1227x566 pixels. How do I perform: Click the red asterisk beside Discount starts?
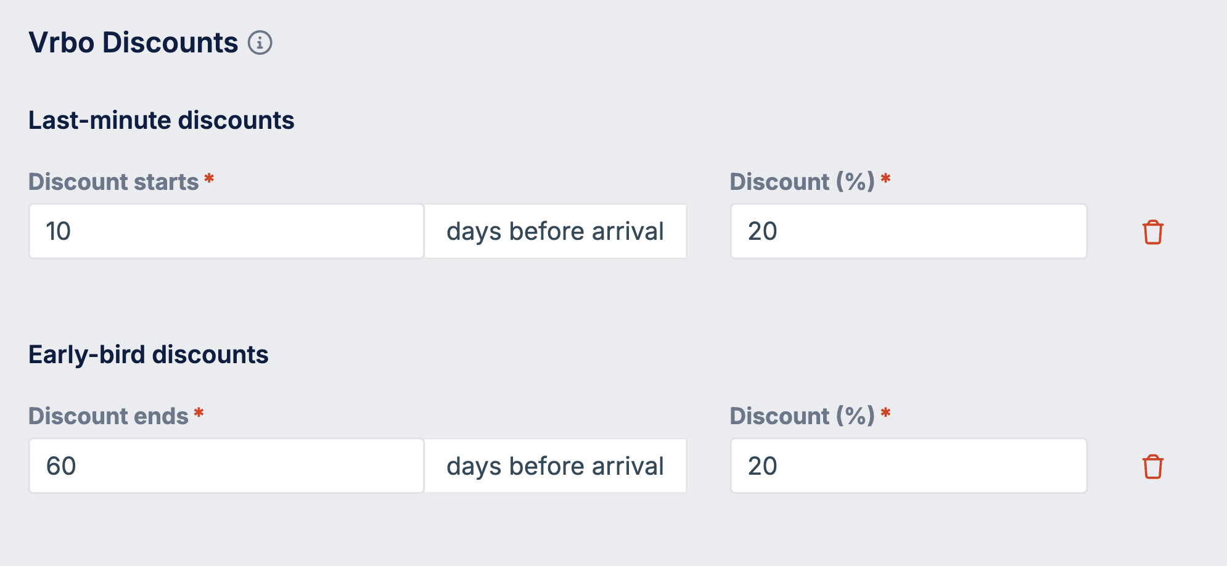209,179
